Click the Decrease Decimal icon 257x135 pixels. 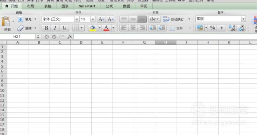pyautogui.click(x=241, y=28)
